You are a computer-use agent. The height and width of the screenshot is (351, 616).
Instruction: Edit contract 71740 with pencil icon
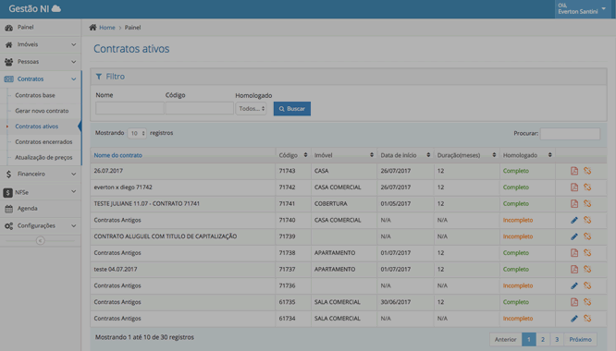(x=574, y=221)
